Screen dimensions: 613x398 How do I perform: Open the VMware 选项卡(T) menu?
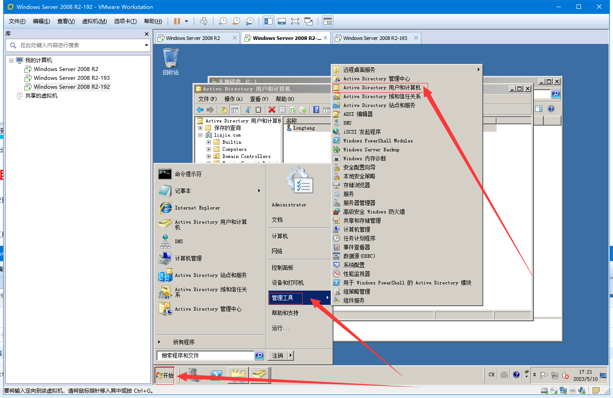pyautogui.click(x=125, y=21)
